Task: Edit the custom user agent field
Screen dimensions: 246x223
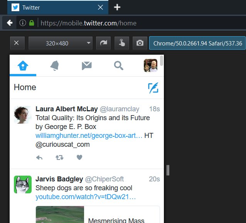Action: pyautogui.click(x=197, y=43)
